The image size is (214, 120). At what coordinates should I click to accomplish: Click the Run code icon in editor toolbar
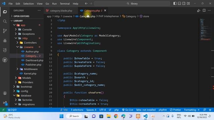[x=199, y=11]
